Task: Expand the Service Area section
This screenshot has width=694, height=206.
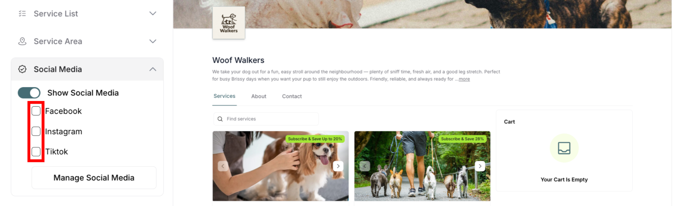Action: (x=153, y=41)
